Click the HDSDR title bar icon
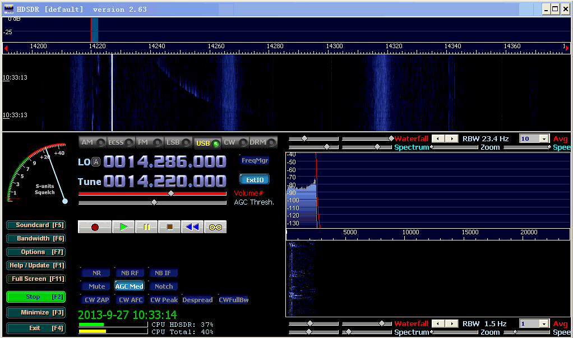 pyautogui.click(x=9, y=9)
